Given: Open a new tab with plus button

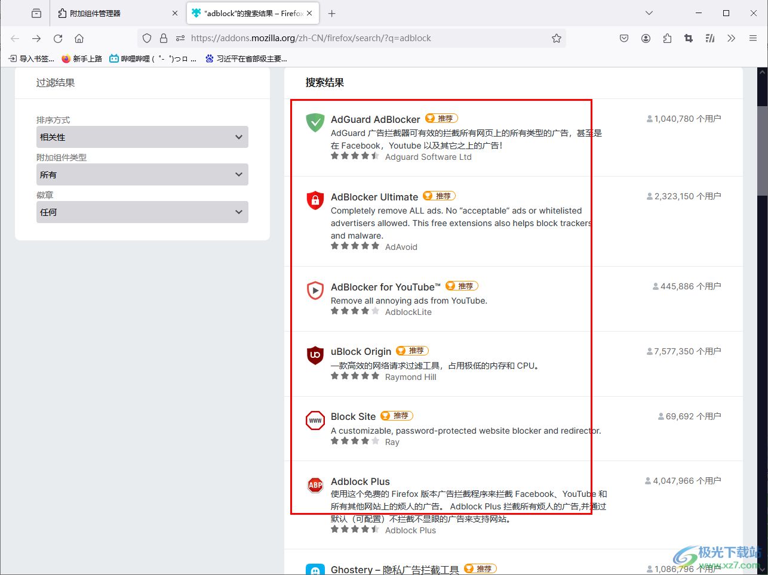Looking at the screenshot, I should coord(332,13).
